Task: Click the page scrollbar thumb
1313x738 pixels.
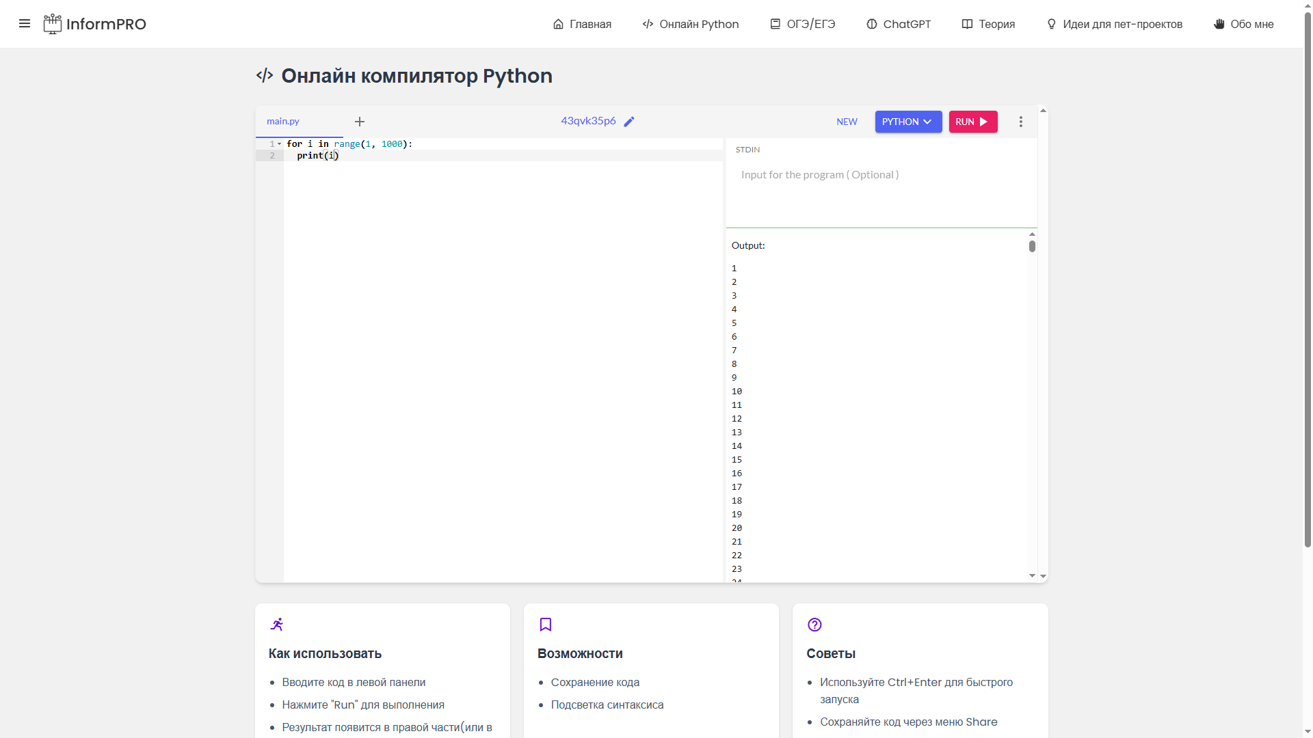Action: [x=1308, y=280]
